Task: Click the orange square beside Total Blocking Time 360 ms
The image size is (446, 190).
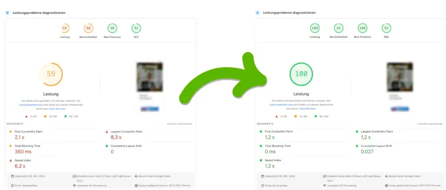Action: click(10, 146)
